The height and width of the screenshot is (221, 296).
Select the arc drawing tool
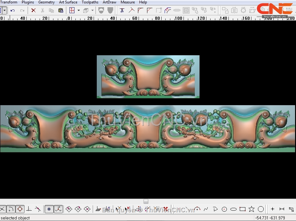coord(197,209)
